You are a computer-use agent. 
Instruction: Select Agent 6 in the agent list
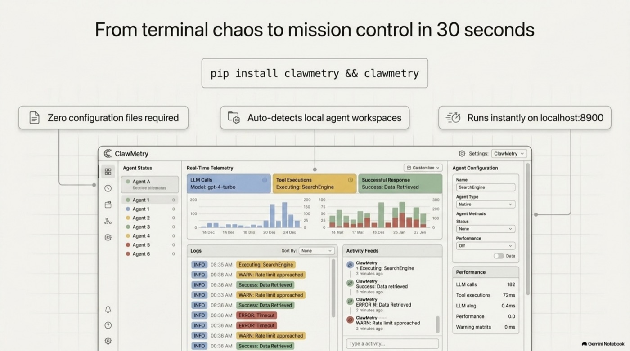click(150, 254)
